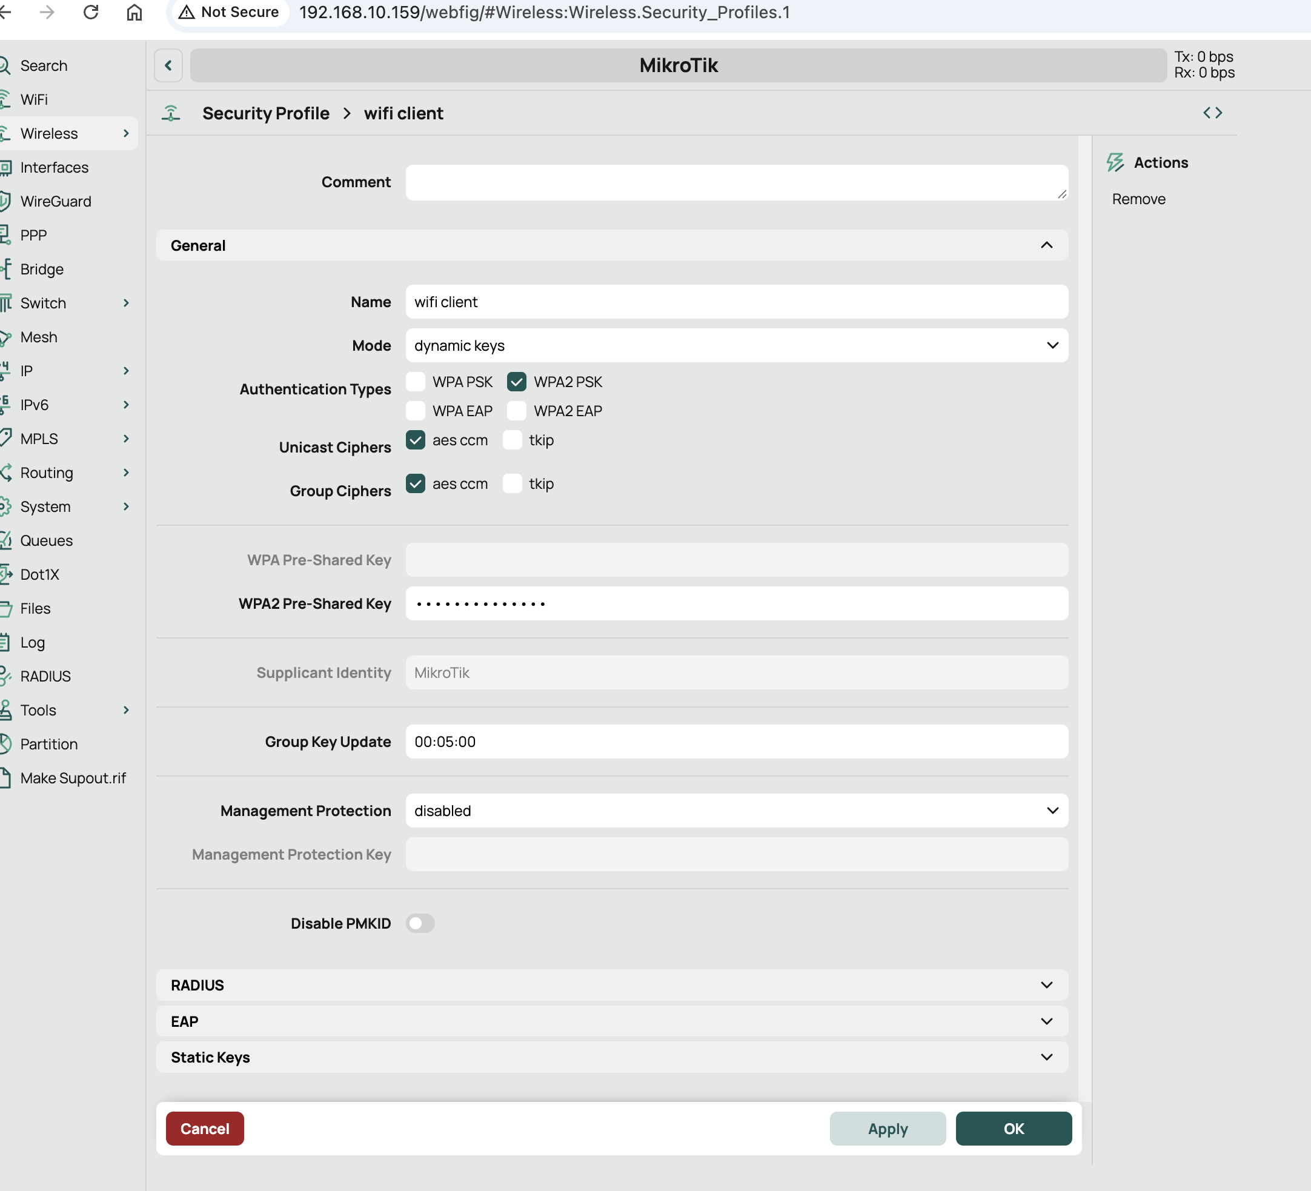This screenshot has height=1191, width=1311.
Task: Click the WireGuard shield icon
Action: [x=5, y=202]
